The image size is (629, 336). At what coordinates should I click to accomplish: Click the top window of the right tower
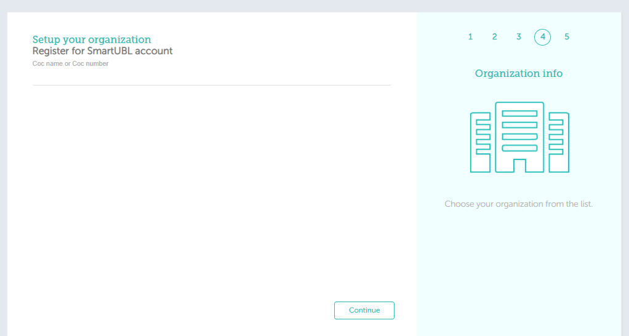(x=556, y=122)
